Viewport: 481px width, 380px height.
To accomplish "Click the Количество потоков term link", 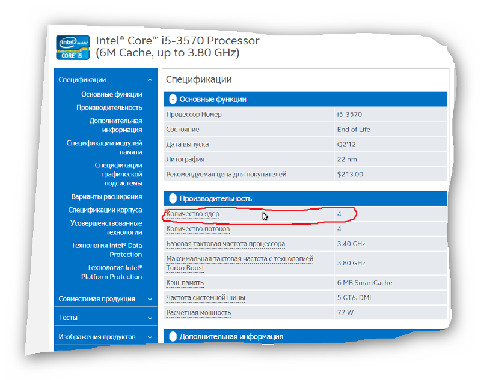I will (198, 229).
